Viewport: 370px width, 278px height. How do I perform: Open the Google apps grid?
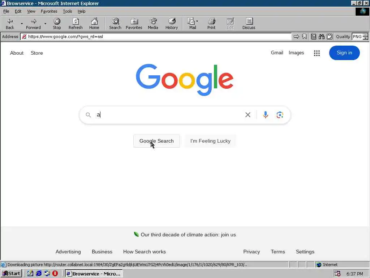[317, 53]
